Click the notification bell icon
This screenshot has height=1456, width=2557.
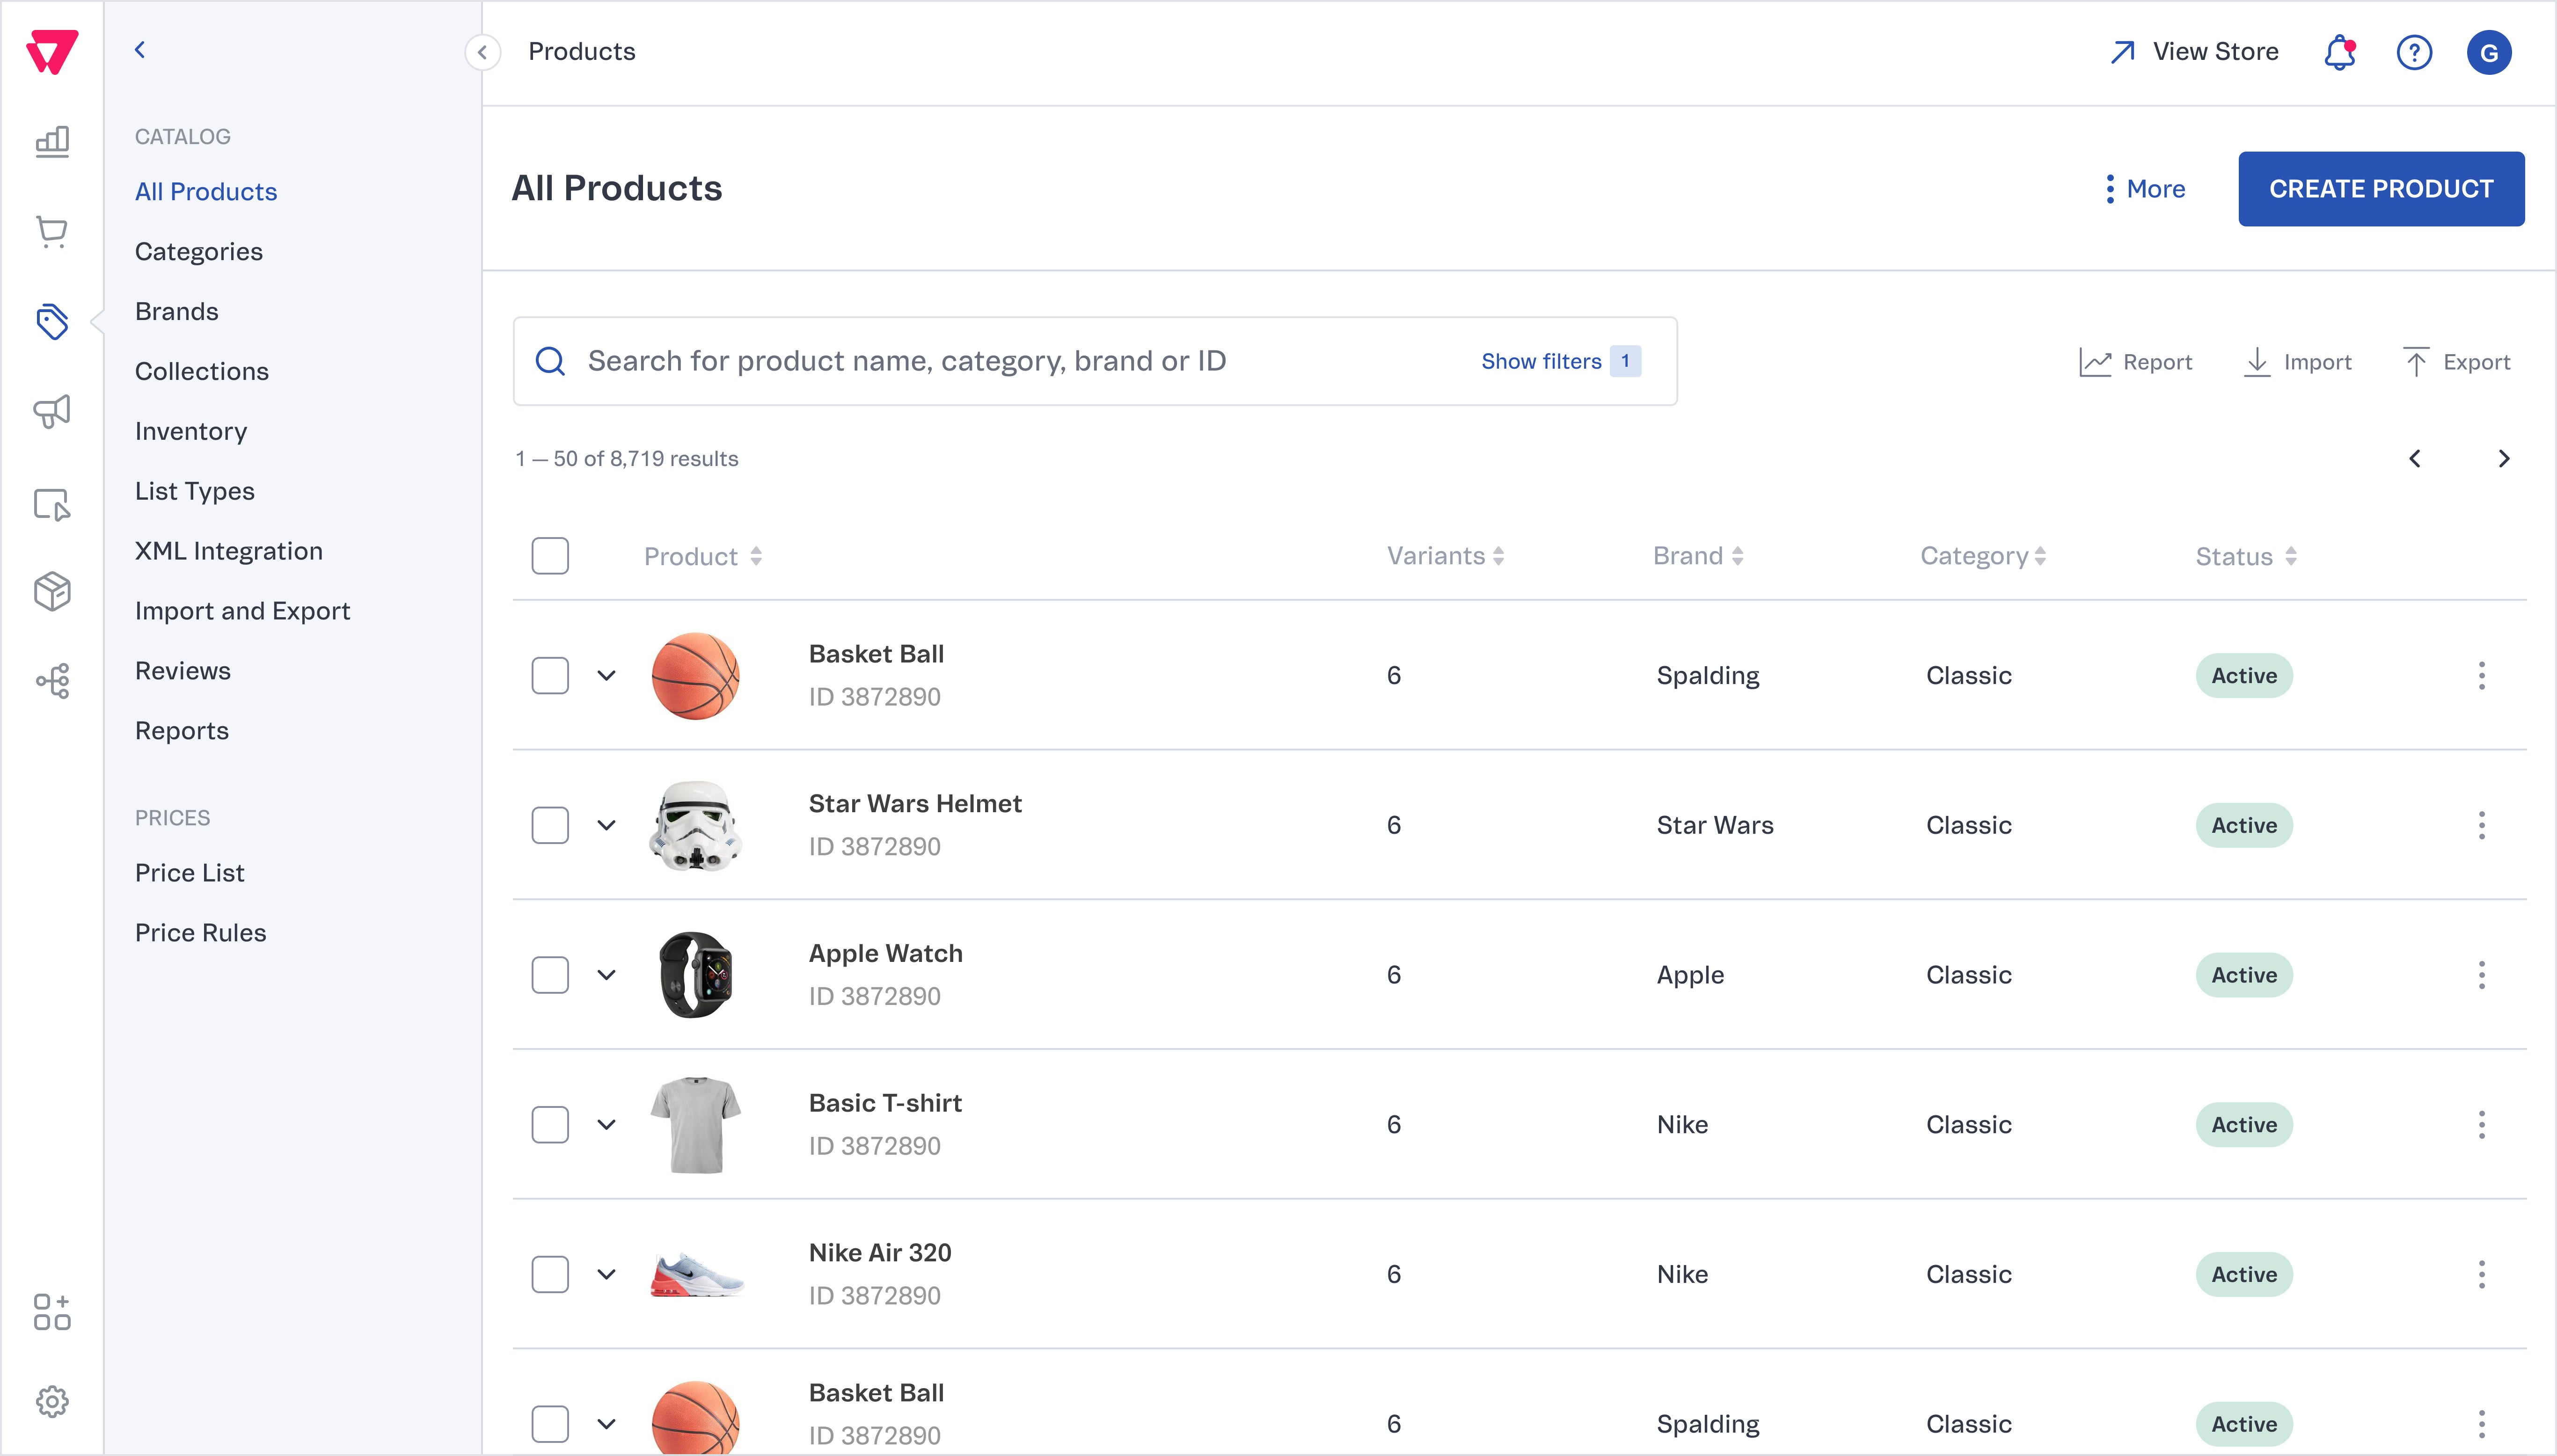tap(2339, 52)
